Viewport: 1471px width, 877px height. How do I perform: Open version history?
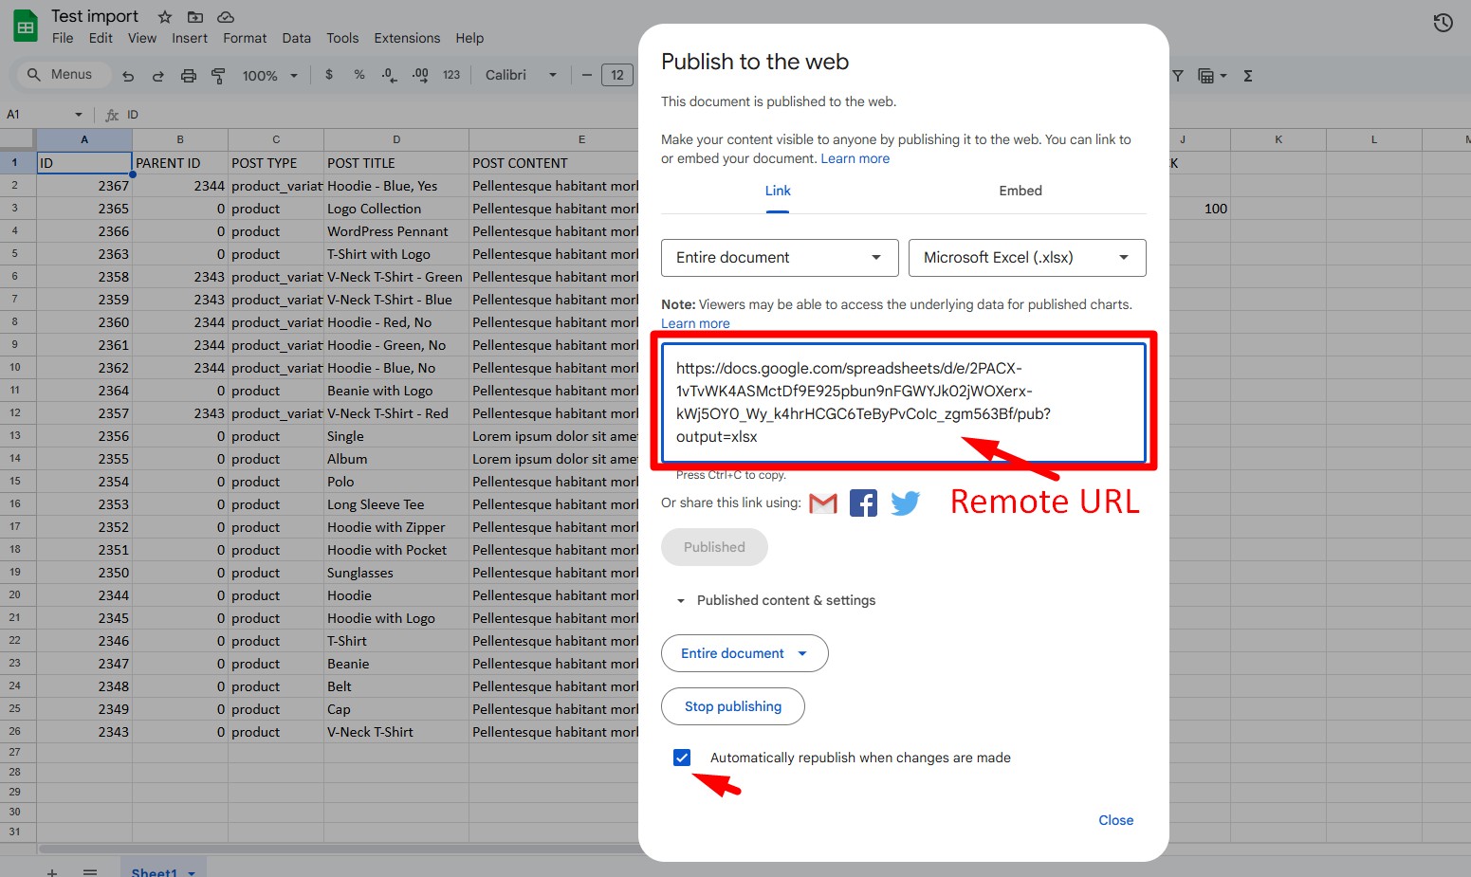[x=1443, y=22]
